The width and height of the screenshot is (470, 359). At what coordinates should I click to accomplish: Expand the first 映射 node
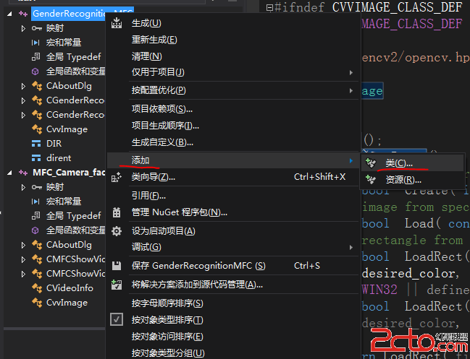(x=23, y=28)
